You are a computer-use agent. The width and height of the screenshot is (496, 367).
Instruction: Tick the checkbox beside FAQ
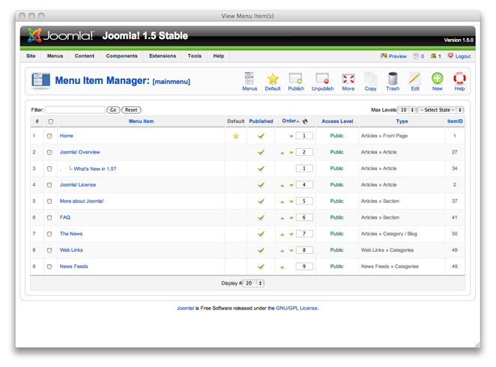tap(50, 218)
